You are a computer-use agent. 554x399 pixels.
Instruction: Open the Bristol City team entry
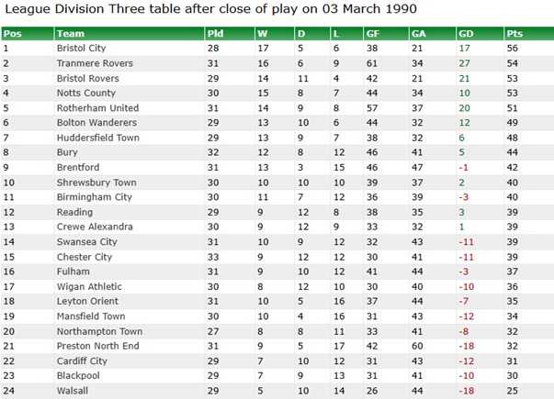81,49
